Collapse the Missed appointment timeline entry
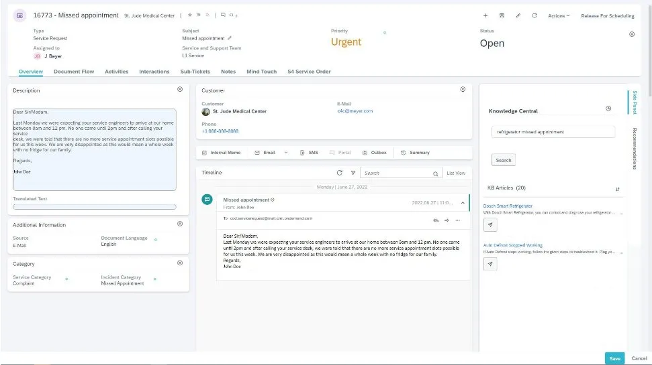652x365 pixels. [x=462, y=202]
